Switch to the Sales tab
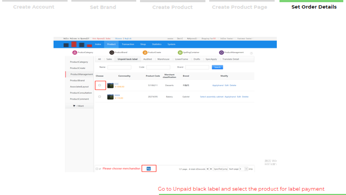346x195 pixels. tap(109, 59)
